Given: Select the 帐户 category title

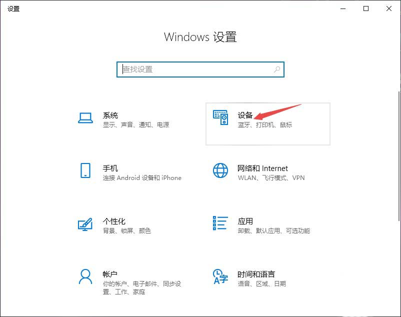Looking at the screenshot, I should (x=110, y=274).
